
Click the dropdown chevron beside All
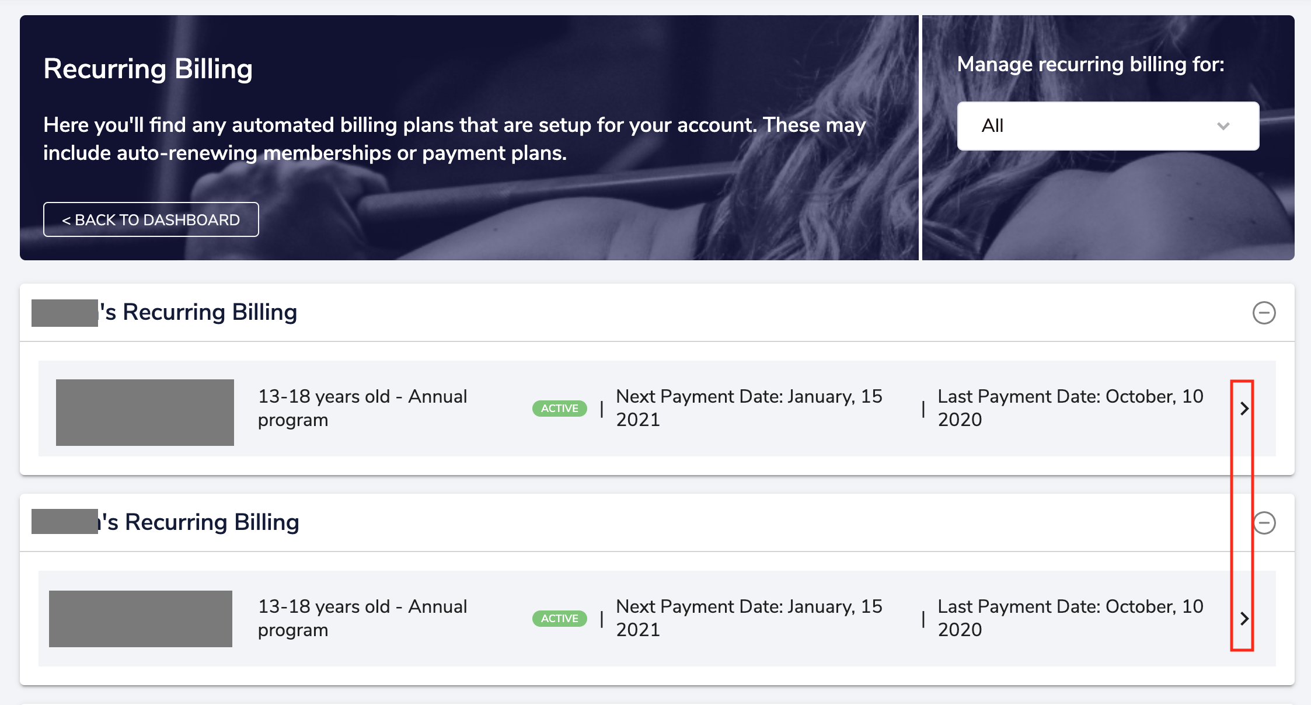pos(1223,126)
